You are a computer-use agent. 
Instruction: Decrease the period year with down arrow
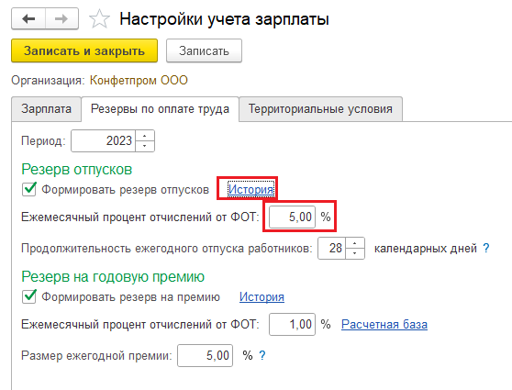click(145, 146)
